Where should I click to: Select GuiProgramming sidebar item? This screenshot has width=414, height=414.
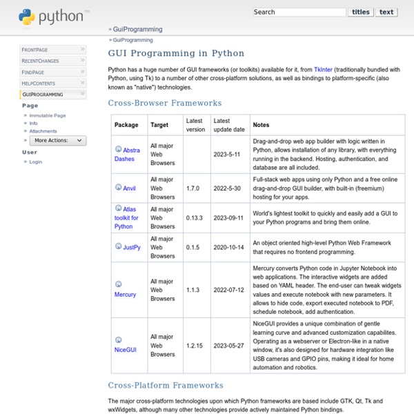click(53, 95)
